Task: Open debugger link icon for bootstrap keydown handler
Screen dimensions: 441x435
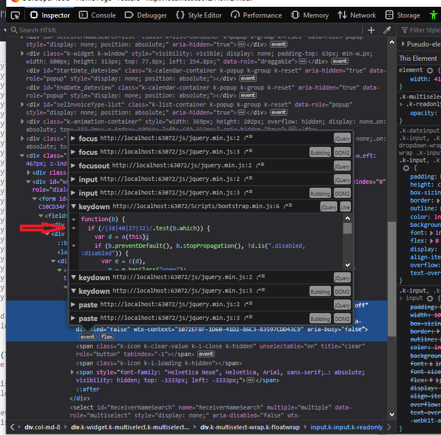Action: pyautogui.click(x=289, y=206)
